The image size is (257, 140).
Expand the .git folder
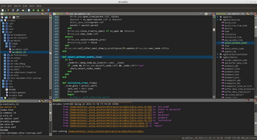point(3,23)
